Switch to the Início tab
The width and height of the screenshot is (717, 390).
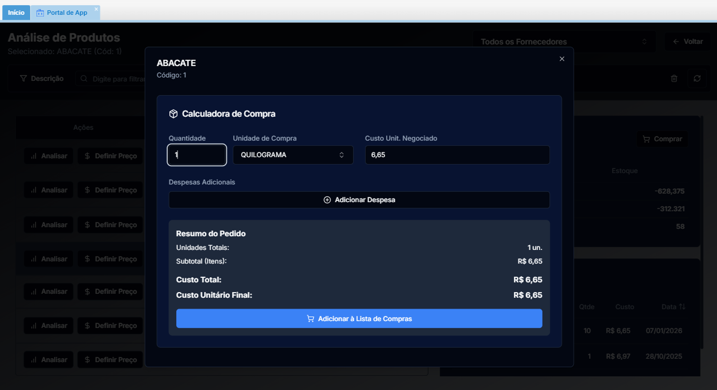click(x=16, y=13)
